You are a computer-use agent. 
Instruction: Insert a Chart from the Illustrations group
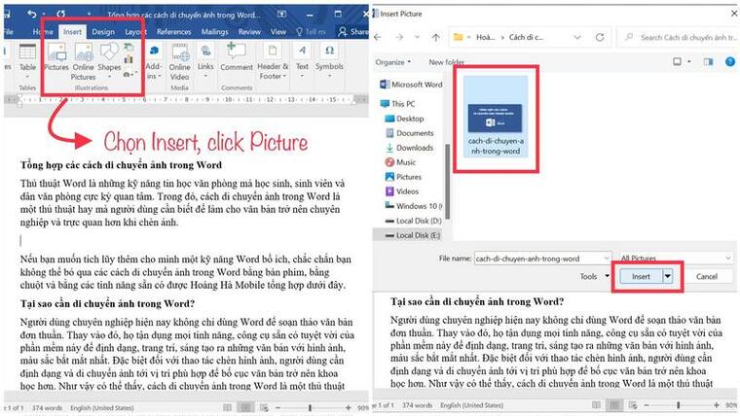[129, 59]
